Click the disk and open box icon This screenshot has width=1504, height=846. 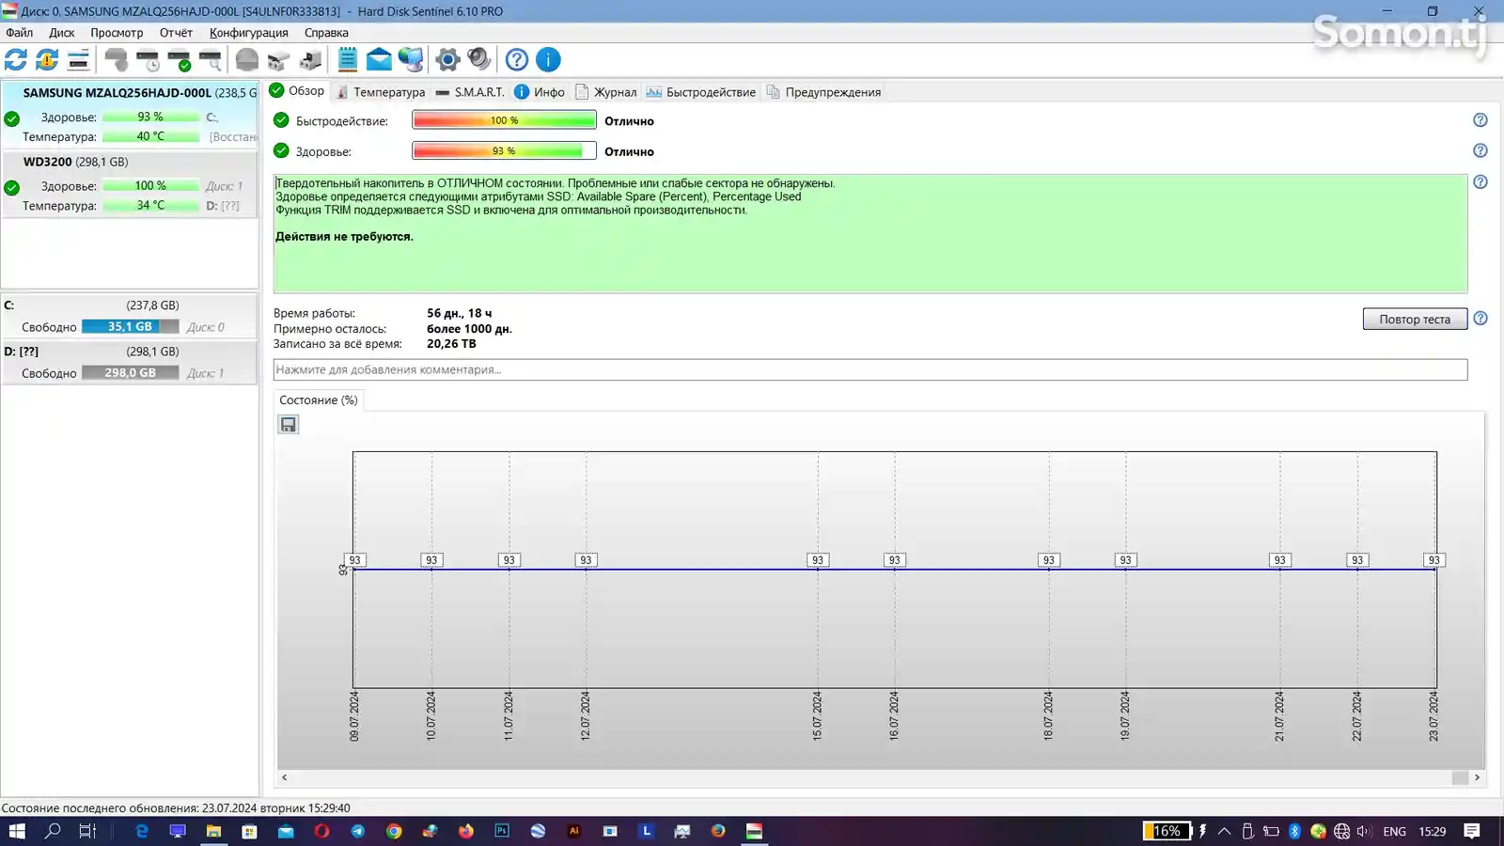coord(278,59)
